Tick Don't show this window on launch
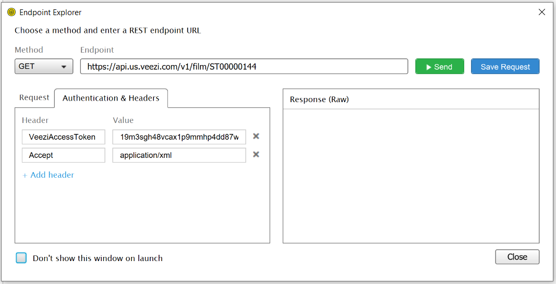The width and height of the screenshot is (556, 284). coord(21,258)
